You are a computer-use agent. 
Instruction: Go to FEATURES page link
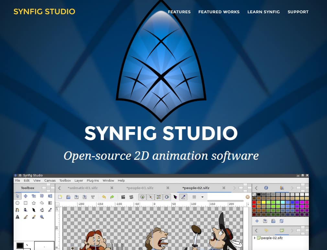tap(179, 12)
